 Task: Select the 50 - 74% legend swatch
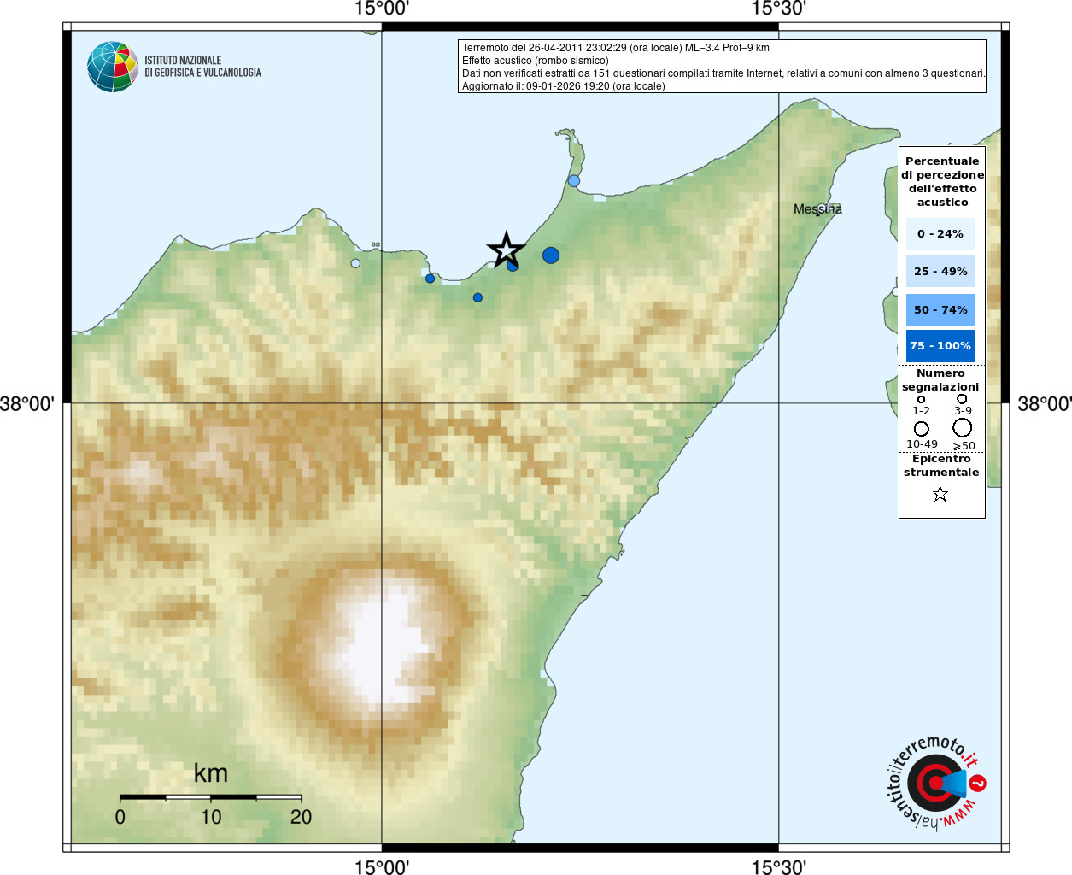point(940,309)
